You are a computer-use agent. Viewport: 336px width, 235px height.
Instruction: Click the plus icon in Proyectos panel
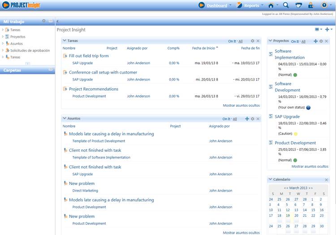315,41
